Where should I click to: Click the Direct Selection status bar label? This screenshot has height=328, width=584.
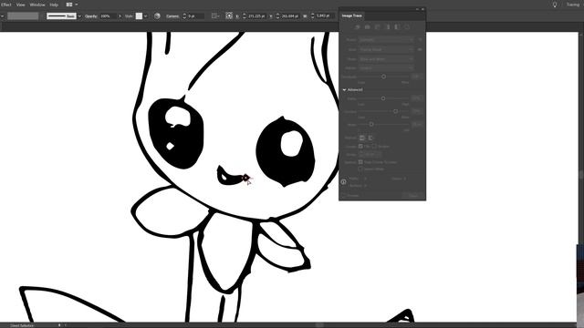click(22, 325)
